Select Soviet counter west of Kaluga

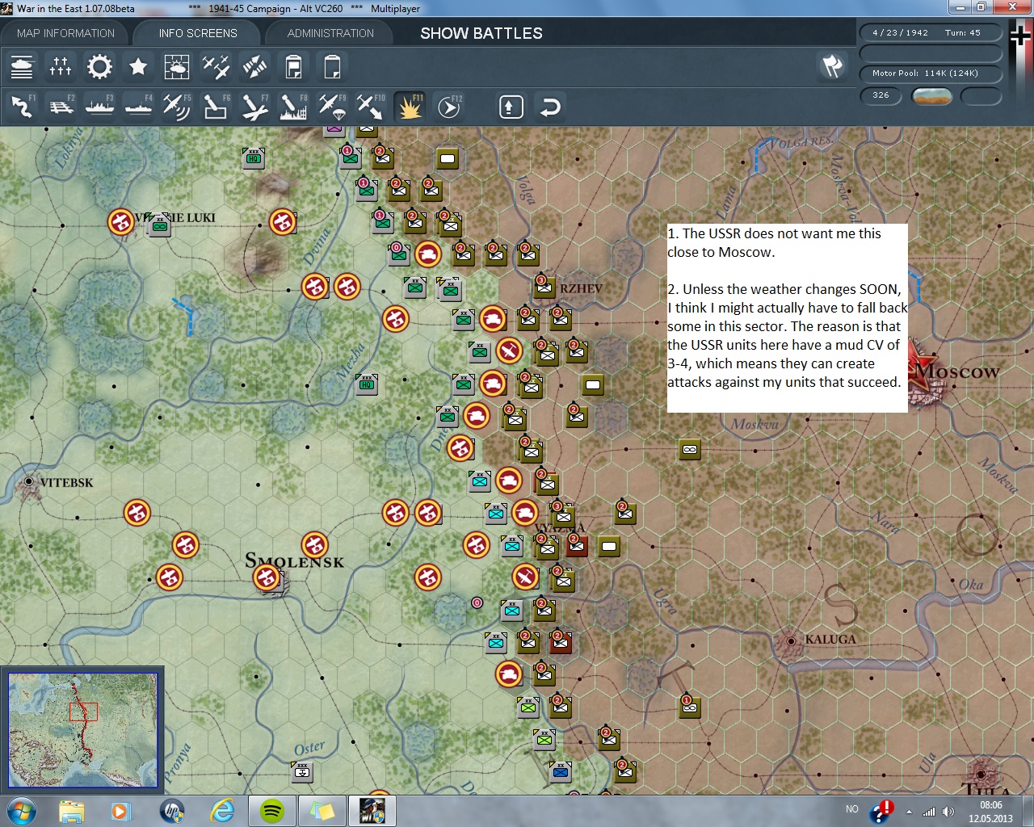(x=689, y=707)
